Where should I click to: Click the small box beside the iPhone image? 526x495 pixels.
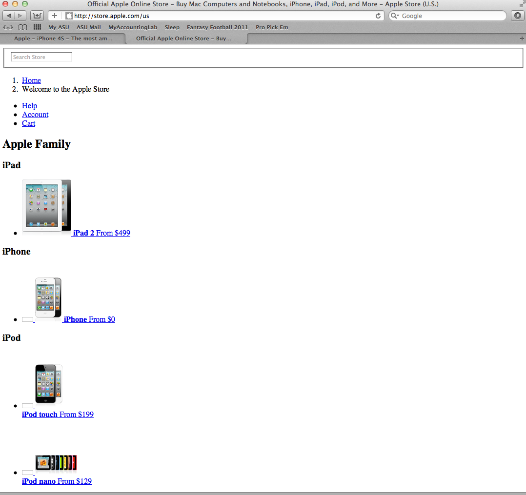point(27,319)
